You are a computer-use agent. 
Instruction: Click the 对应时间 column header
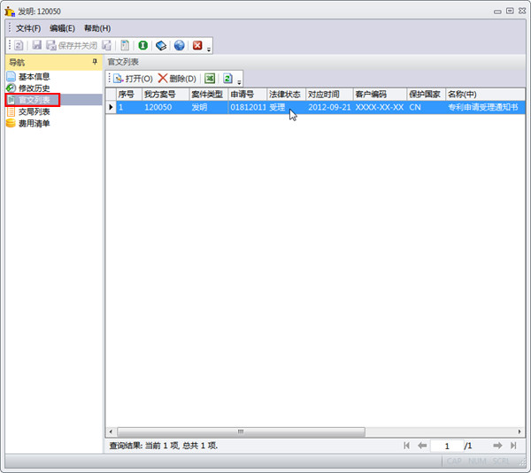click(329, 95)
